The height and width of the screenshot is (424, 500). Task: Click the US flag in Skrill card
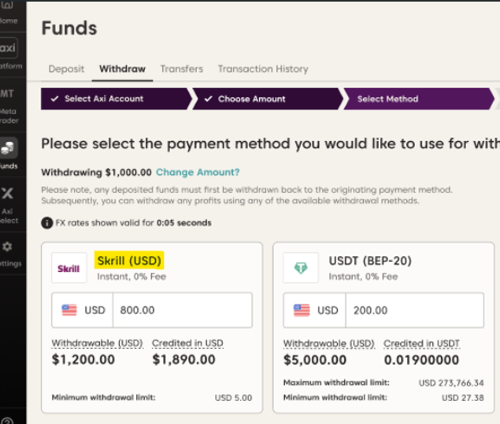point(69,311)
